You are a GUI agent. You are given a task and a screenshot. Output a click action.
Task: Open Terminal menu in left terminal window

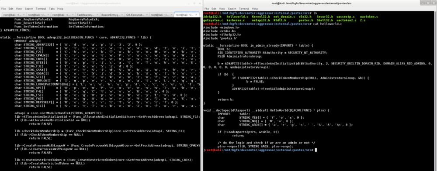41,9
